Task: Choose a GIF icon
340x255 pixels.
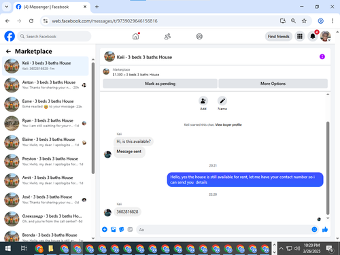Action: tap(130, 229)
